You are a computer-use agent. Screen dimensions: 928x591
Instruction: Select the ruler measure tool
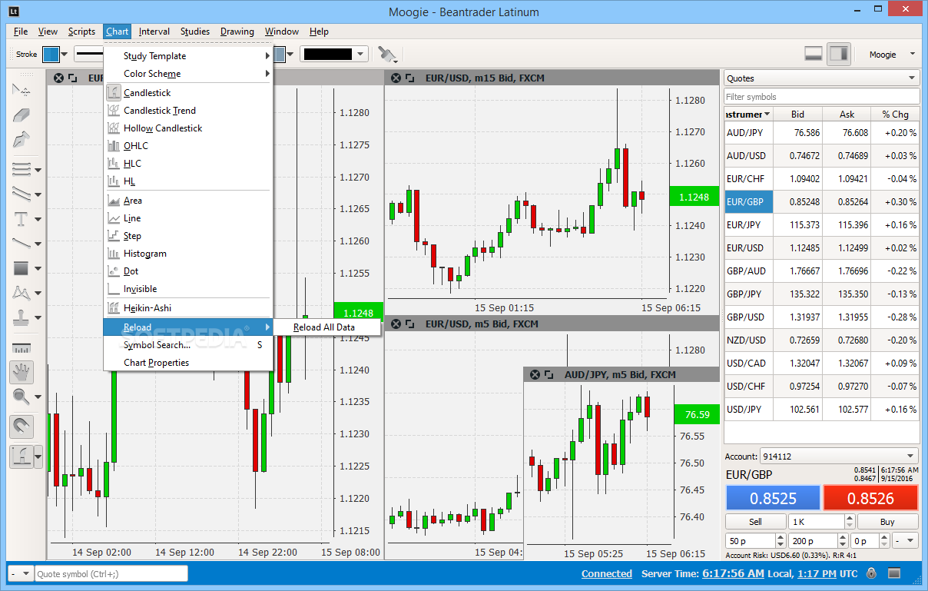coord(21,349)
